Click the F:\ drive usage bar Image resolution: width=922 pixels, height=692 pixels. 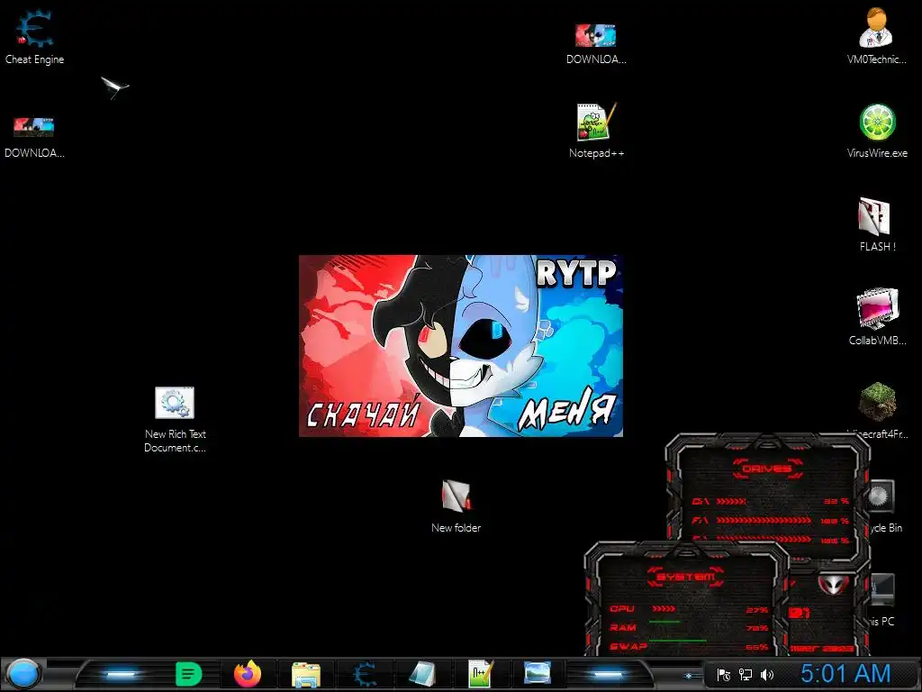(x=764, y=521)
